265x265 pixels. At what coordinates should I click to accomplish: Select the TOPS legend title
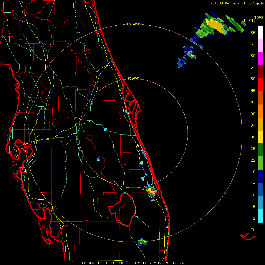[259, 18]
